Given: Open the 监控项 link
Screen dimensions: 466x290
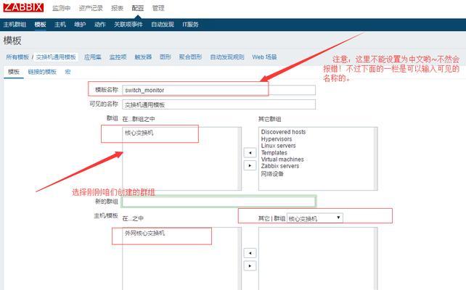Looking at the screenshot, I should click(118, 57).
